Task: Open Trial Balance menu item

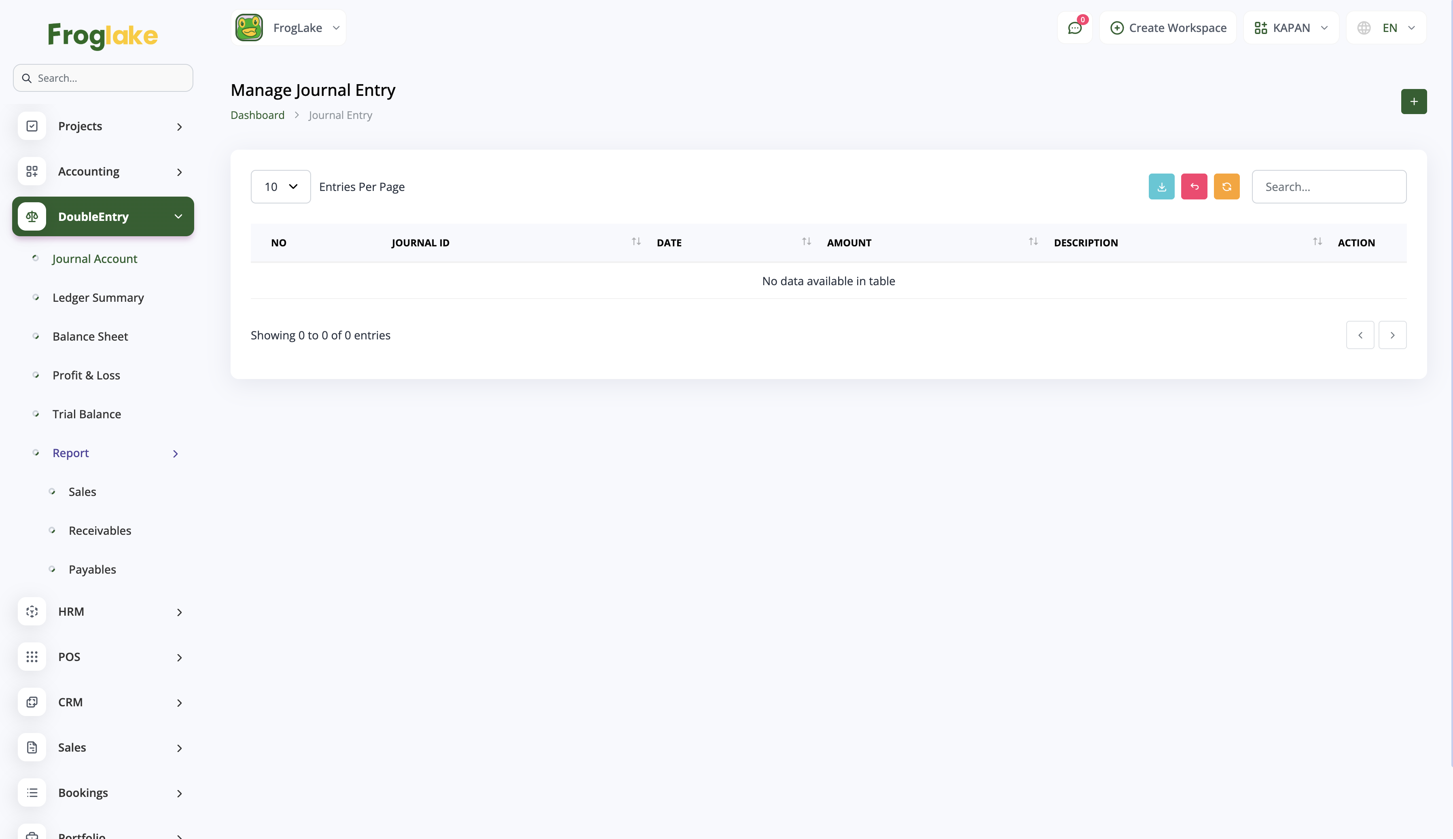Action: (x=87, y=414)
